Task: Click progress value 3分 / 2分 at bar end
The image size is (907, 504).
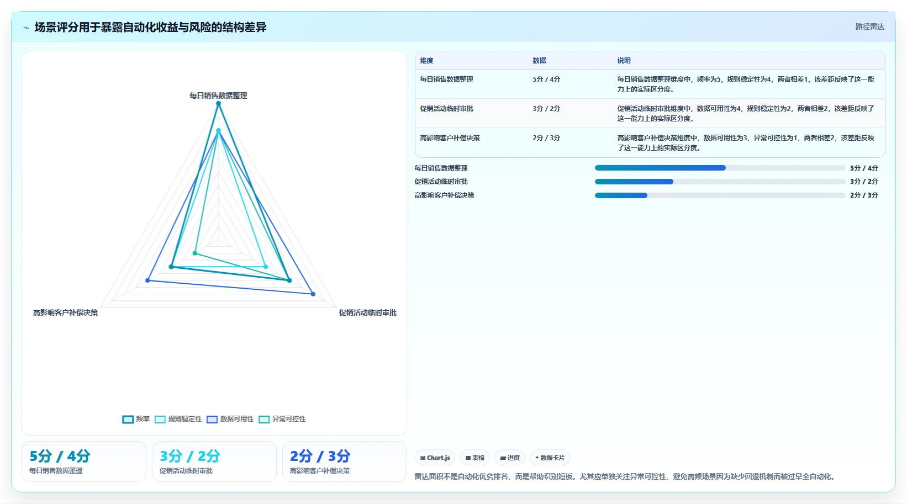Action: (x=864, y=182)
